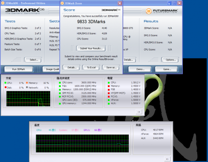Toggle the FSB voltage red indicator
208x162 pixels.
109,90
